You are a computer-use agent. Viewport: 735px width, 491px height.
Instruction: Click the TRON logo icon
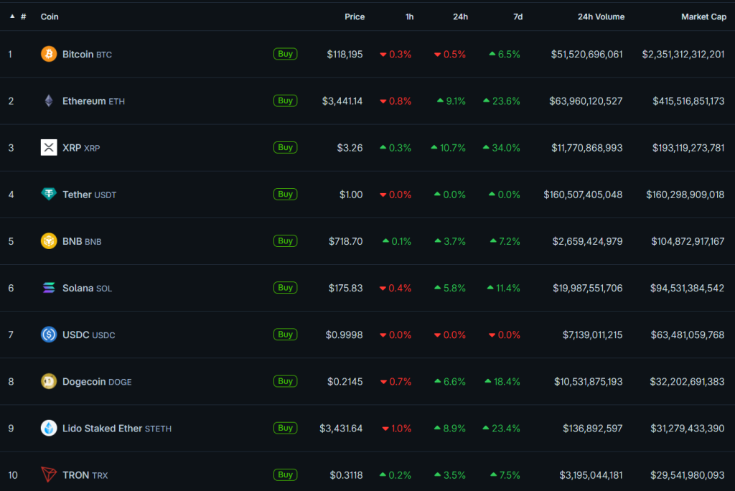(x=49, y=475)
